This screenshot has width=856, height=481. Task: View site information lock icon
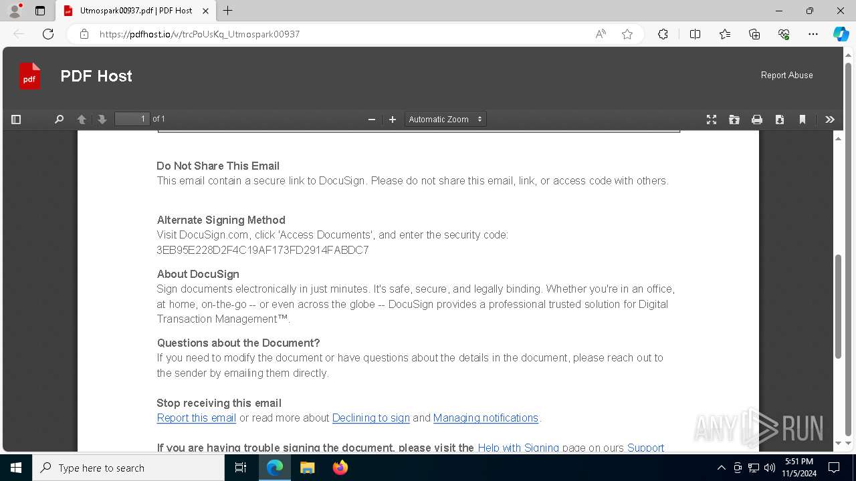(84, 34)
